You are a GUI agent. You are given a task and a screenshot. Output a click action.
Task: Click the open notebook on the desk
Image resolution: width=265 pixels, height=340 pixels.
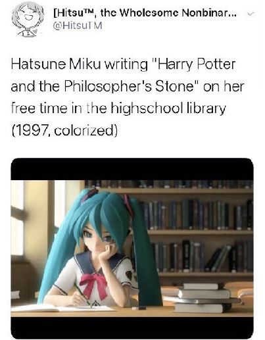pyautogui.click(x=62, y=308)
